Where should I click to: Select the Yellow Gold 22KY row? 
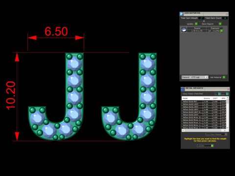204,115
